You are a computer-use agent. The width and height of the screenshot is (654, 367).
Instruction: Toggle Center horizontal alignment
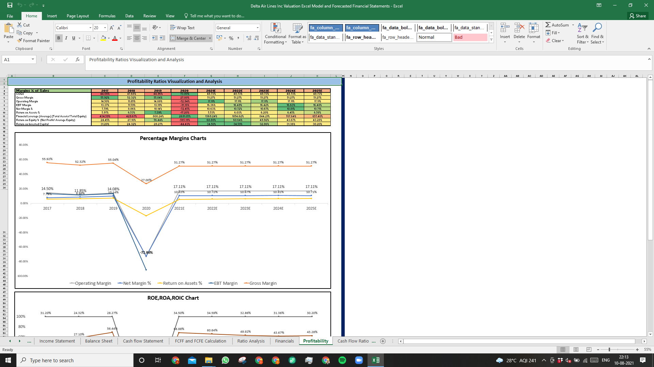pos(137,38)
